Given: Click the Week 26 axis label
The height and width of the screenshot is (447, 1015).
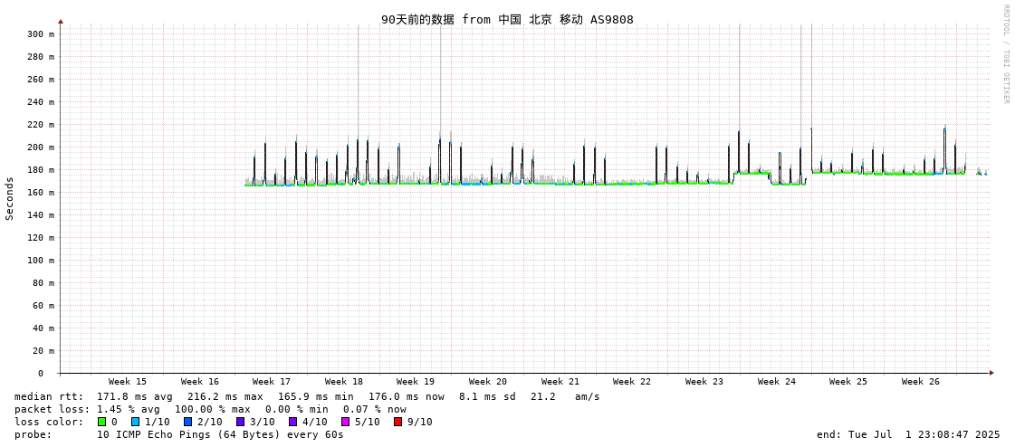Looking at the screenshot, I should point(921,382).
